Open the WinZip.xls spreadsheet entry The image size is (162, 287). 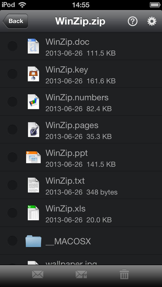(x=81, y=213)
